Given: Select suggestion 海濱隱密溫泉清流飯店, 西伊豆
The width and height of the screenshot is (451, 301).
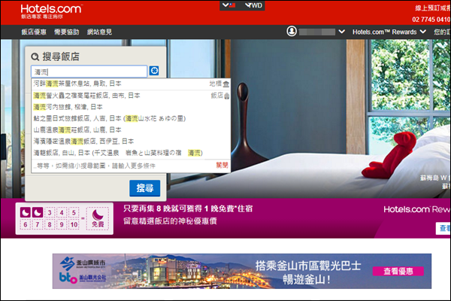Looking at the screenshot, I should pos(131,141).
